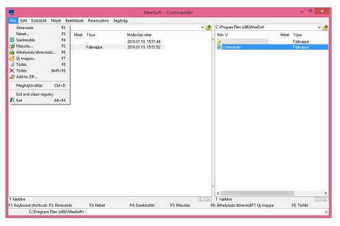Click the Új mappa new folder icon
Image resolution: width=340 pixels, height=226 pixels.
point(12,58)
